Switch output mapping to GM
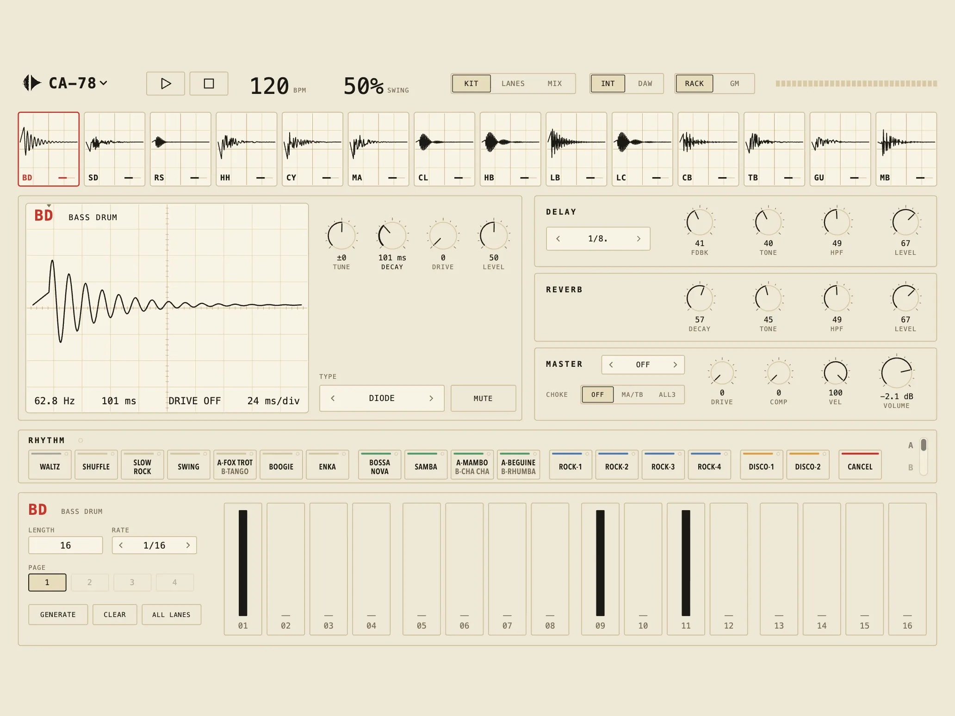The image size is (955, 716). (x=734, y=84)
